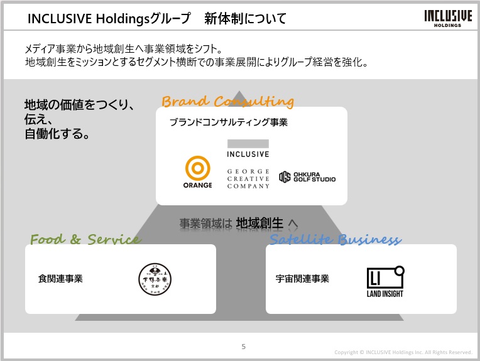Screen dimensions: 480x361
Task: Click the ORANGE circular logo
Action: click(197, 172)
